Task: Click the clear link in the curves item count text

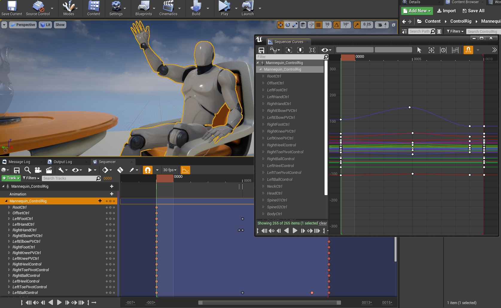Action: 323,223
